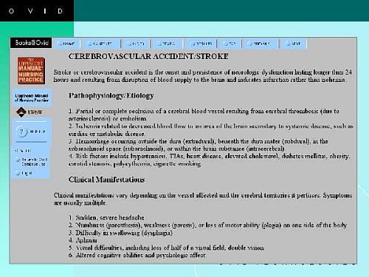369x277 pixels.
Task: Click the 'Visual difficulties' list item
Action: coord(166,247)
